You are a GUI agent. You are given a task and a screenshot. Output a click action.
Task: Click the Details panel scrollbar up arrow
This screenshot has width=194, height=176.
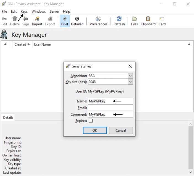coord(190,124)
